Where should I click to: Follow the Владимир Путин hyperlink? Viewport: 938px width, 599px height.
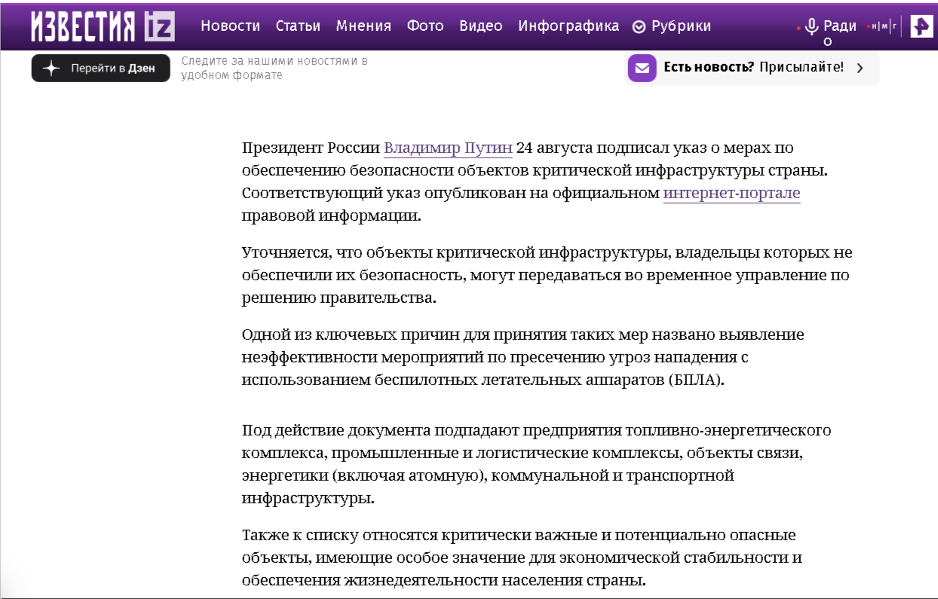pos(448,148)
